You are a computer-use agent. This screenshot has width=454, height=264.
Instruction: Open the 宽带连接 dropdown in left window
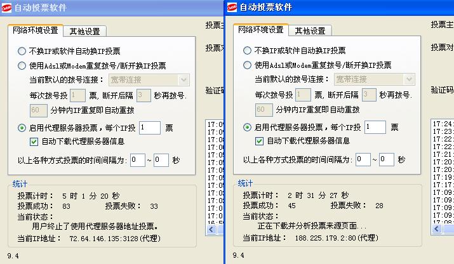pyautogui.click(x=184, y=79)
